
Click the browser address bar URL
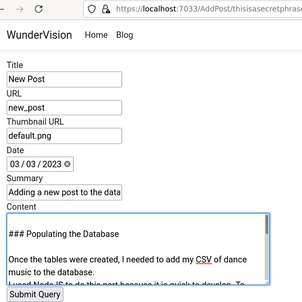click(x=209, y=9)
